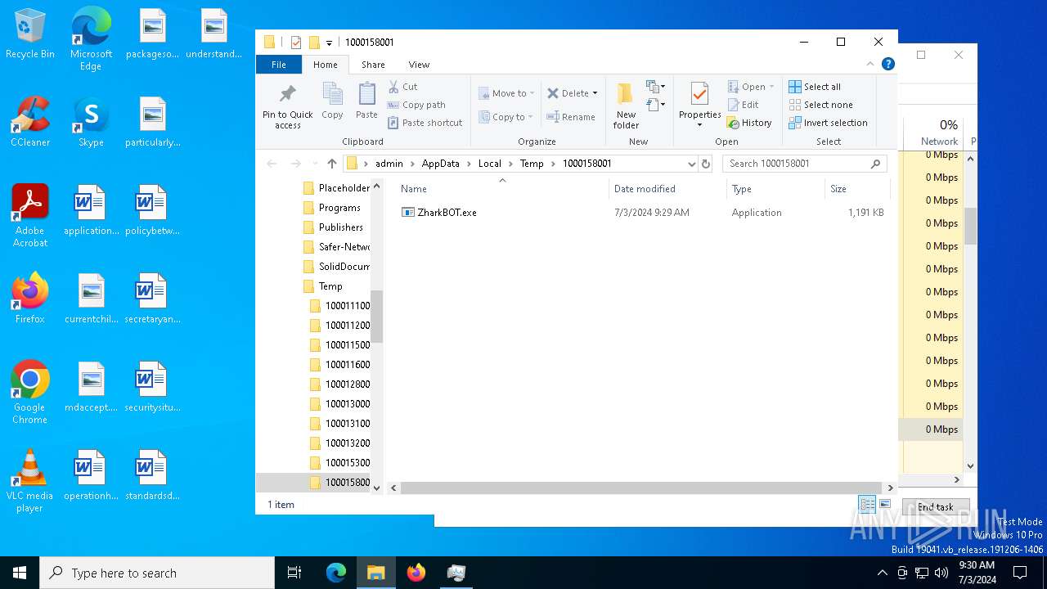Sort files by Name column header
This screenshot has height=589, width=1047.
point(502,189)
